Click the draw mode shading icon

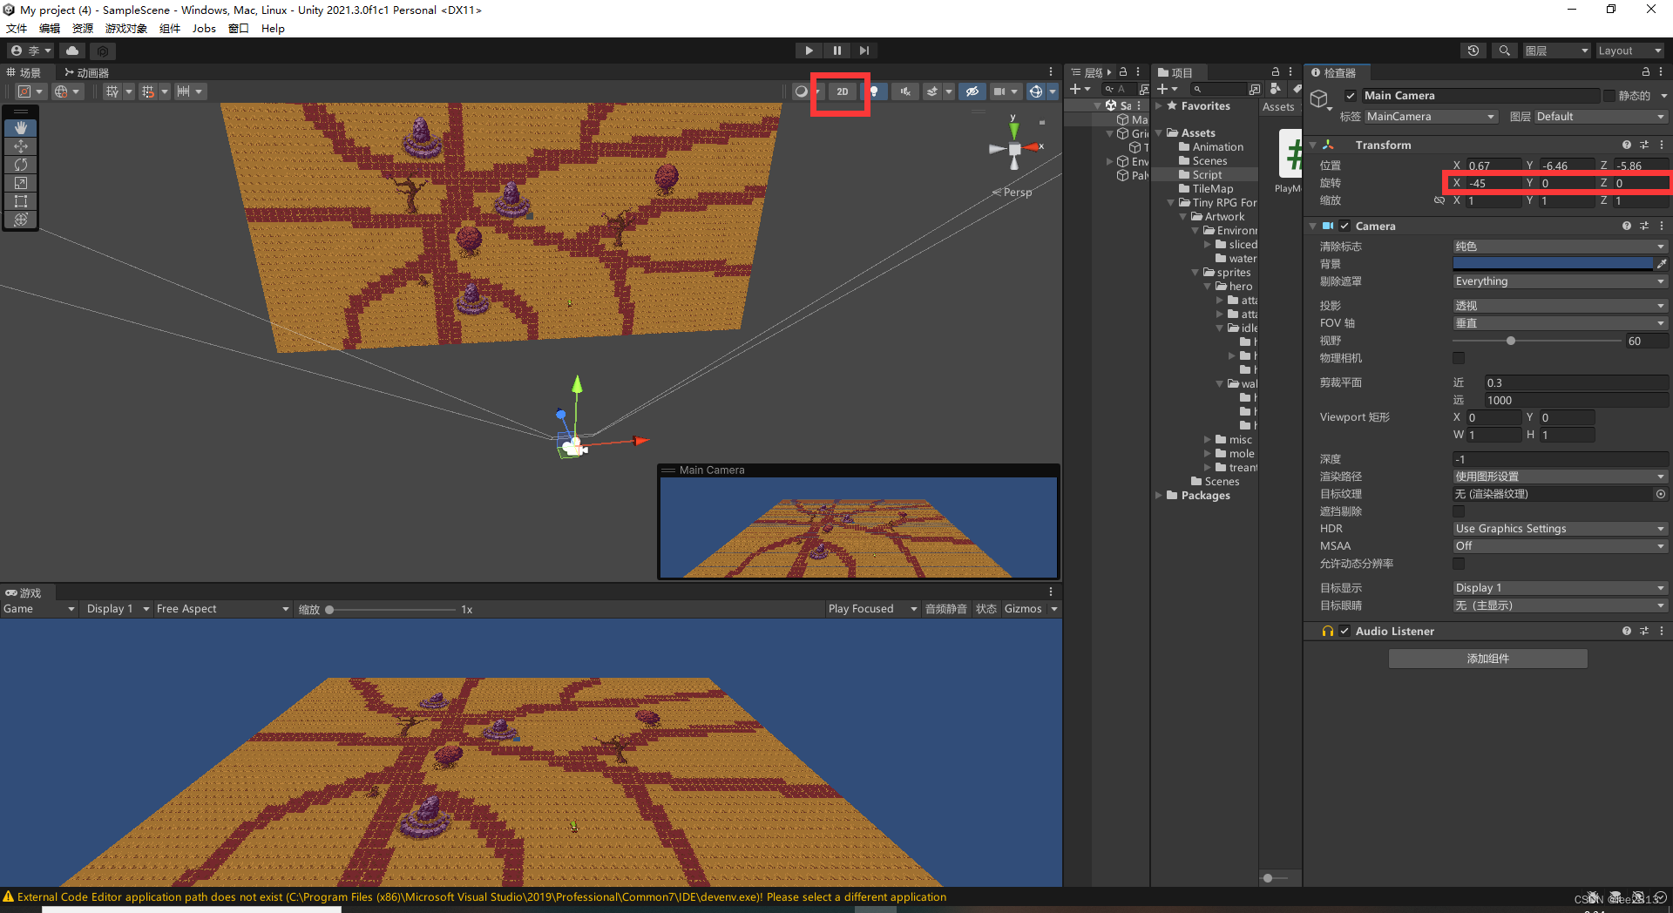pos(801,91)
